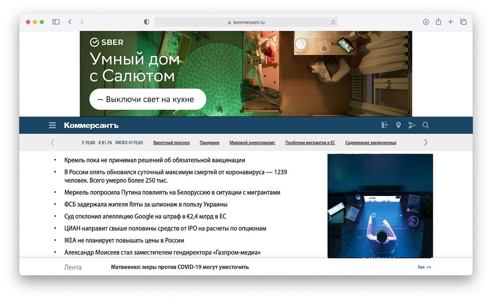Screen dimensions: 492x305
Task: Show Safari downloads
Action: coord(426,22)
